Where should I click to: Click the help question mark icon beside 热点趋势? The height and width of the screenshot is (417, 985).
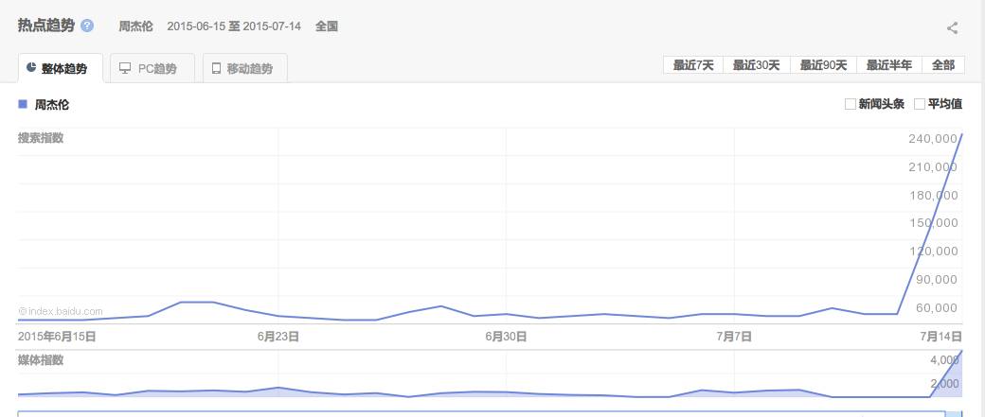87,26
